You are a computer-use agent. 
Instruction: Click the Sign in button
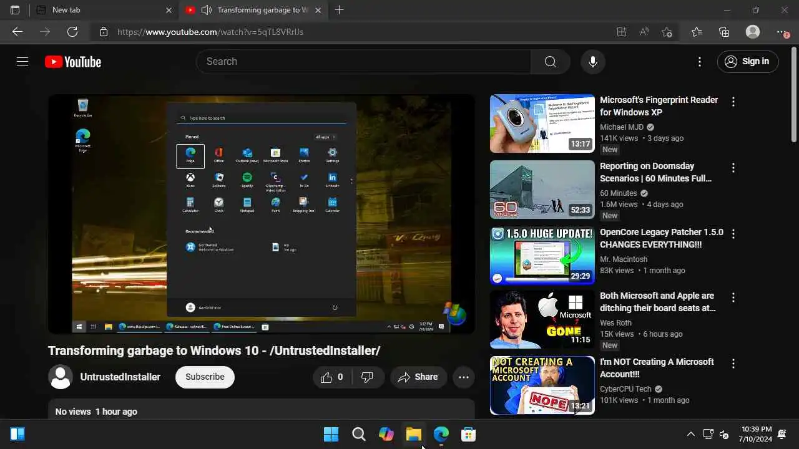click(748, 61)
